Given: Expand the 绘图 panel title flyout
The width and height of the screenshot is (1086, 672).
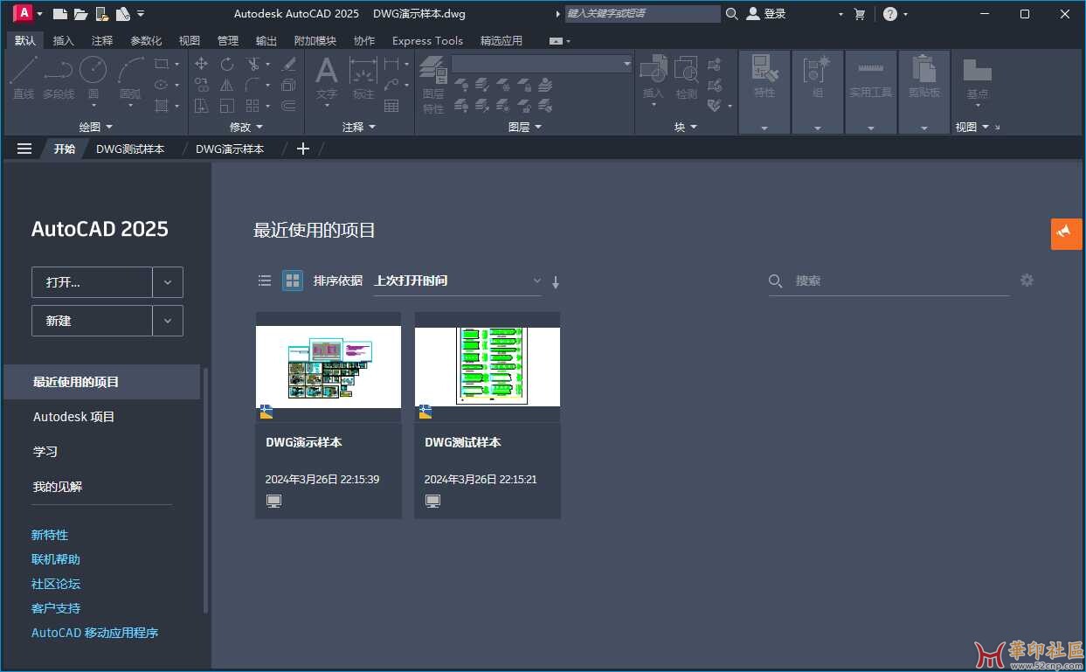Looking at the screenshot, I should (x=95, y=127).
